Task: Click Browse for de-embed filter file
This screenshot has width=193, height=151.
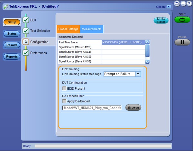Action: 133,108
